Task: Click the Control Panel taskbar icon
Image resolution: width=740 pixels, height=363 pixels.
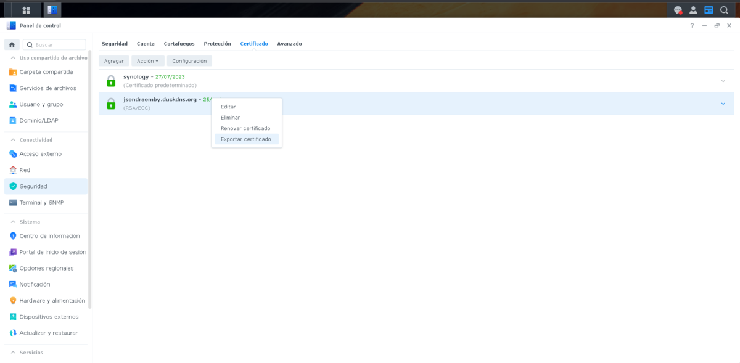Action: [x=52, y=10]
